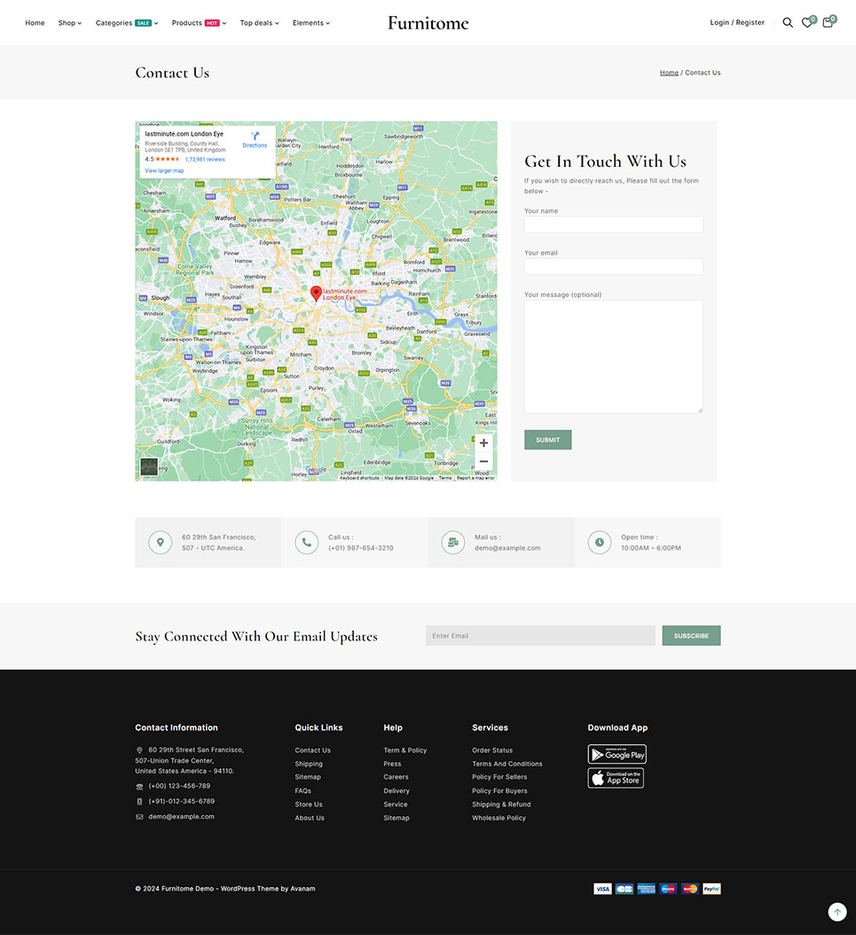This screenshot has width=856, height=935.
Task: Click the Your name input field
Action: tap(613, 224)
